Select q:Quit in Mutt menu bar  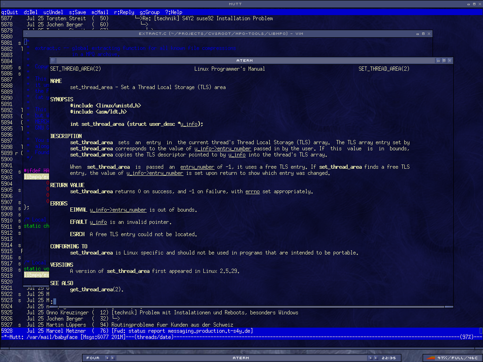coord(9,12)
